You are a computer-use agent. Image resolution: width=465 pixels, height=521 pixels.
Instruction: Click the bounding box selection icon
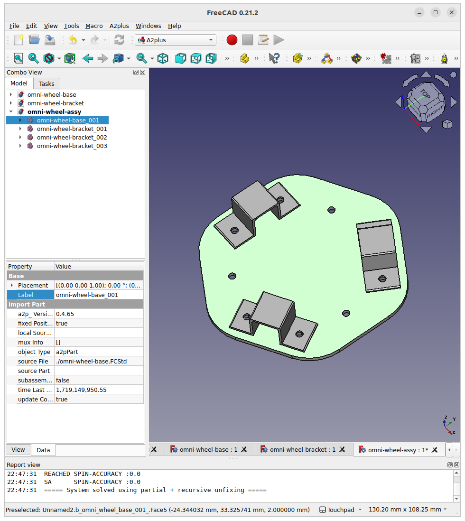[70, 58]
